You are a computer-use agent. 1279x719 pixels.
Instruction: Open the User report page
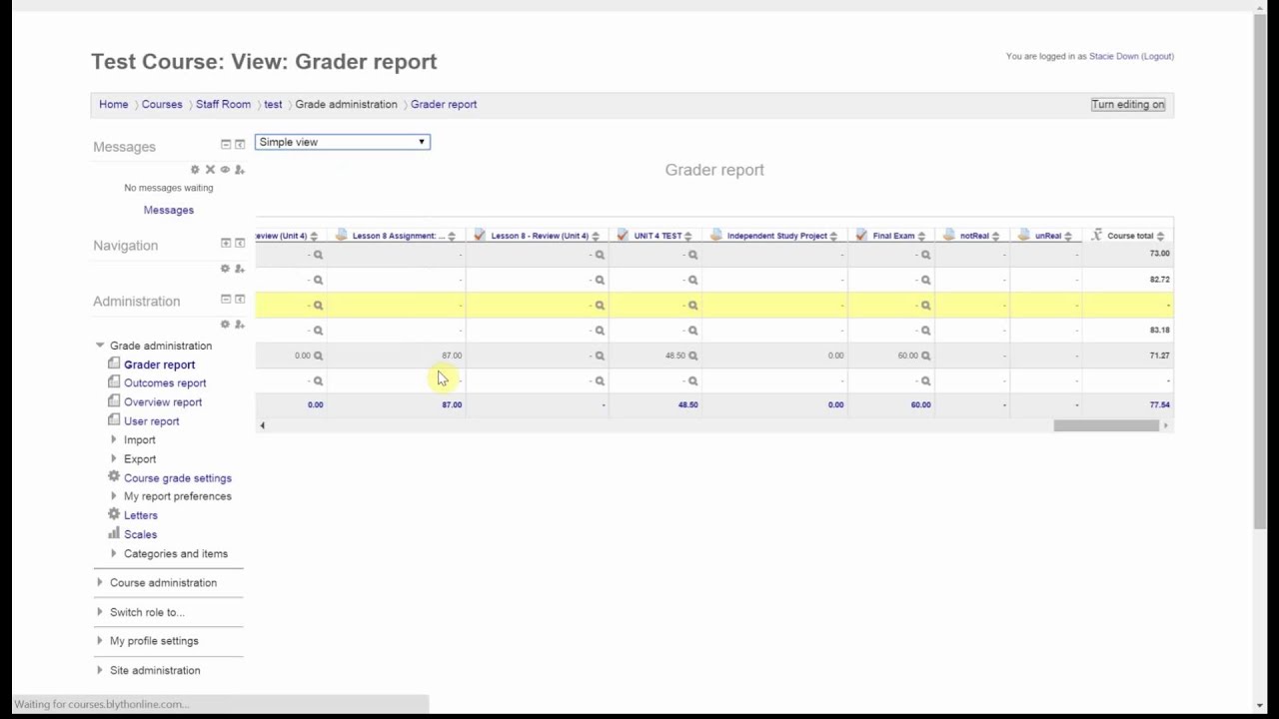pyautogui.click(x=152, y=421)
